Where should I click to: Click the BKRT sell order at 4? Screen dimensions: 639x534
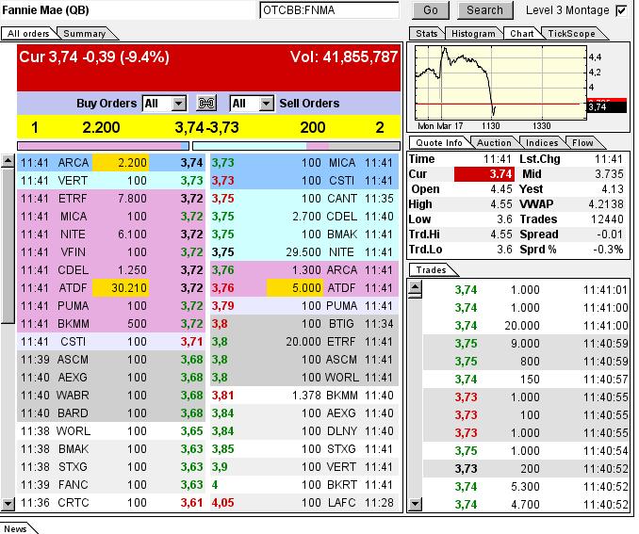tap(304, 485)
